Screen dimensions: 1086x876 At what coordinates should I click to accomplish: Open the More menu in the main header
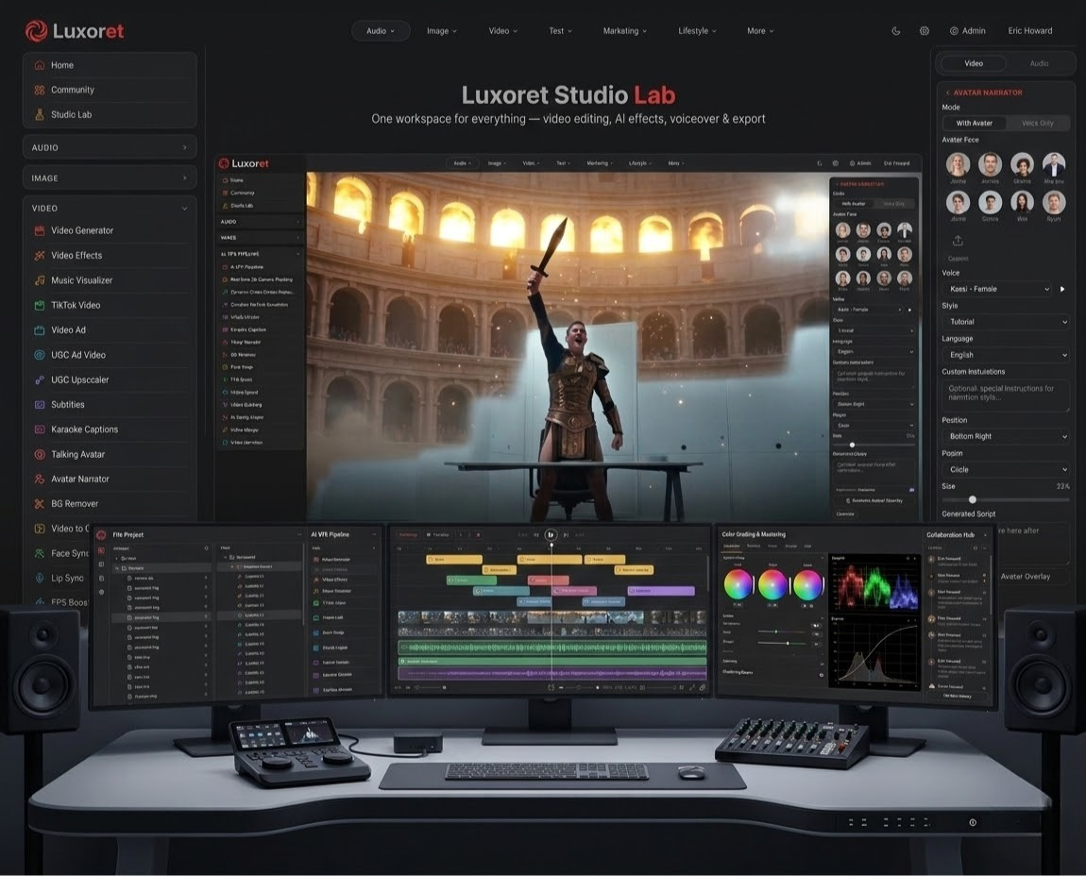pos(760,31)
